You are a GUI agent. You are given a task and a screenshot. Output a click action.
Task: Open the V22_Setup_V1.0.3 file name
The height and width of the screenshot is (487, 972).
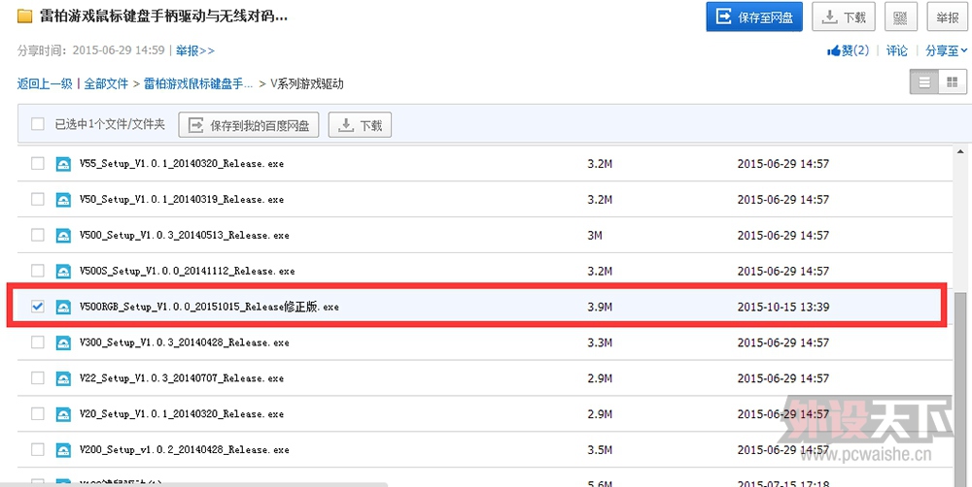click(x=182, y=378)
